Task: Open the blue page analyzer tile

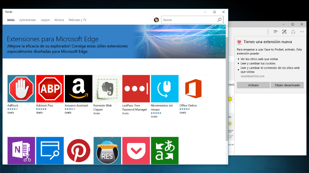Action: [50, 151]
